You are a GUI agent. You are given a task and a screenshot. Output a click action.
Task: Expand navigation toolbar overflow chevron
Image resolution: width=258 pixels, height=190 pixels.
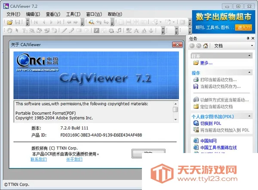coord(82,22)
